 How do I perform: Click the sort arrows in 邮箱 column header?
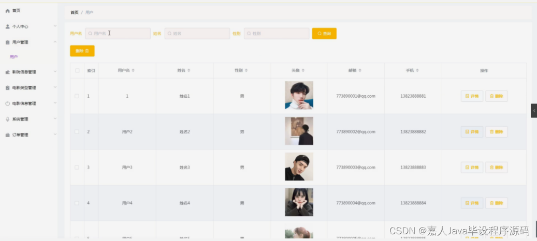pos(360,70)
